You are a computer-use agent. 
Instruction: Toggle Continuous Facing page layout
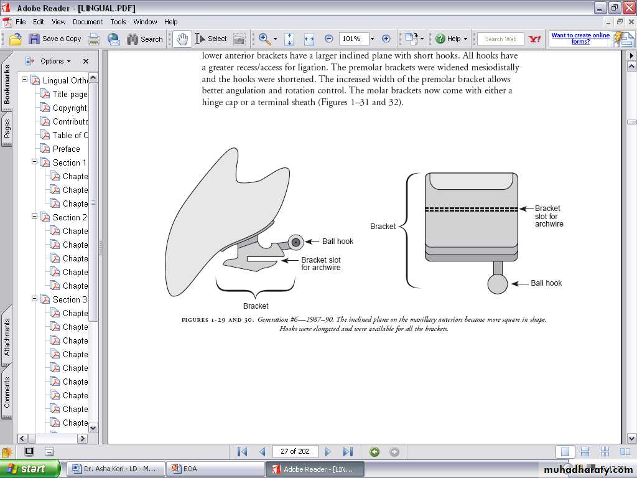pyautogui.click(x=605, y=452)
